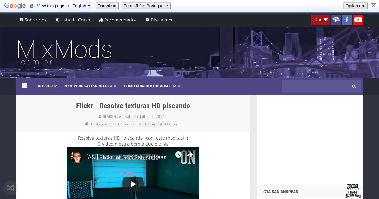Viewport: 379px width, 199px height.
Task: Play the Flickr for GTA San Andreas video
Action: pyautogui.click(x=133, y=184)
